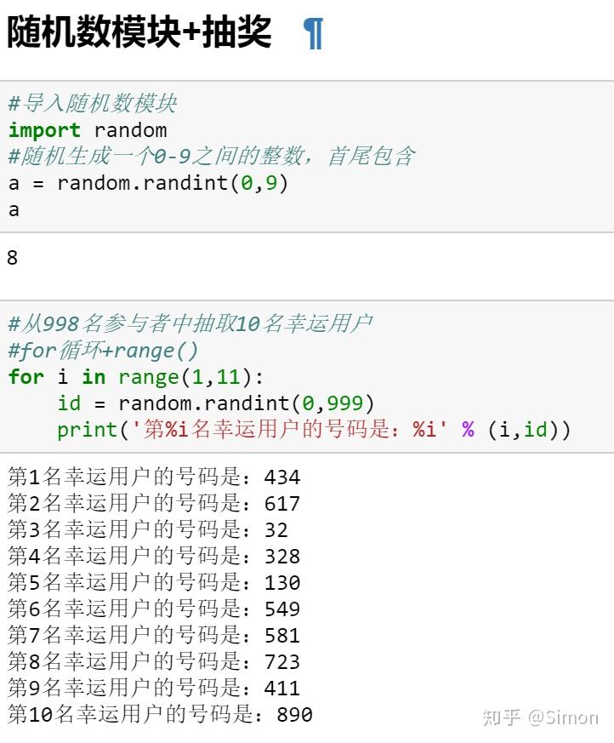Click the comment #for循环+range()
This screenshot has width=614, height=743.
point(103,350)
